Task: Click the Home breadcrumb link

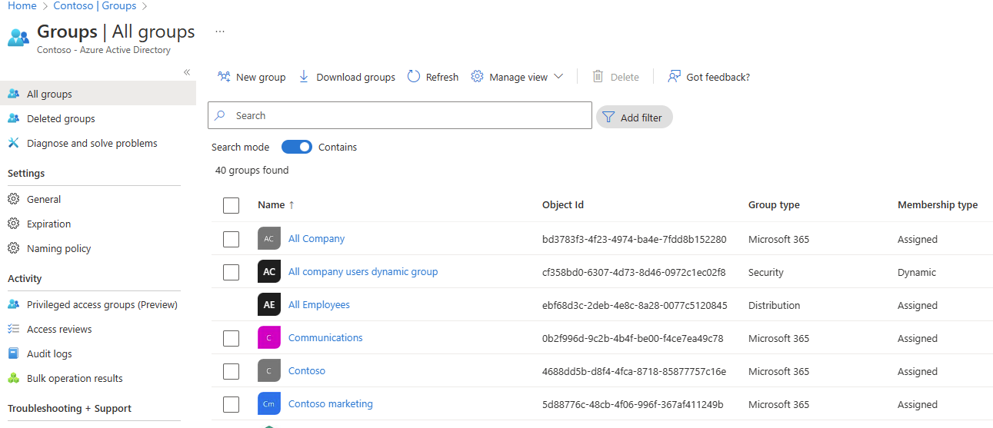Action: pos(22,6)
